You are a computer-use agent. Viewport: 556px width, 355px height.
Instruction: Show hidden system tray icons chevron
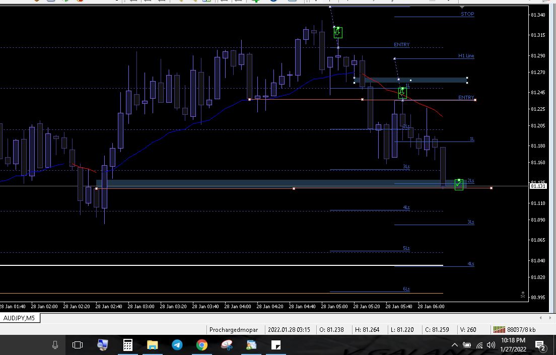[x=455, y=345]
